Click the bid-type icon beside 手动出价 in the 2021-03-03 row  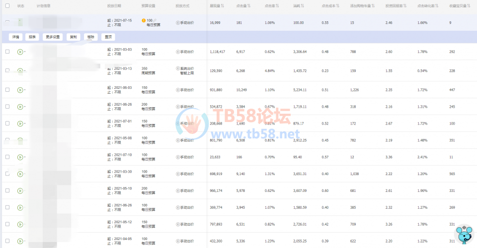(178, 52)
